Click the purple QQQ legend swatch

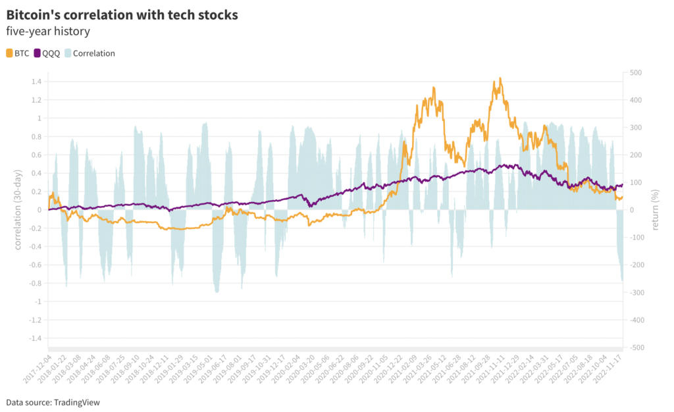pos(38,53)
